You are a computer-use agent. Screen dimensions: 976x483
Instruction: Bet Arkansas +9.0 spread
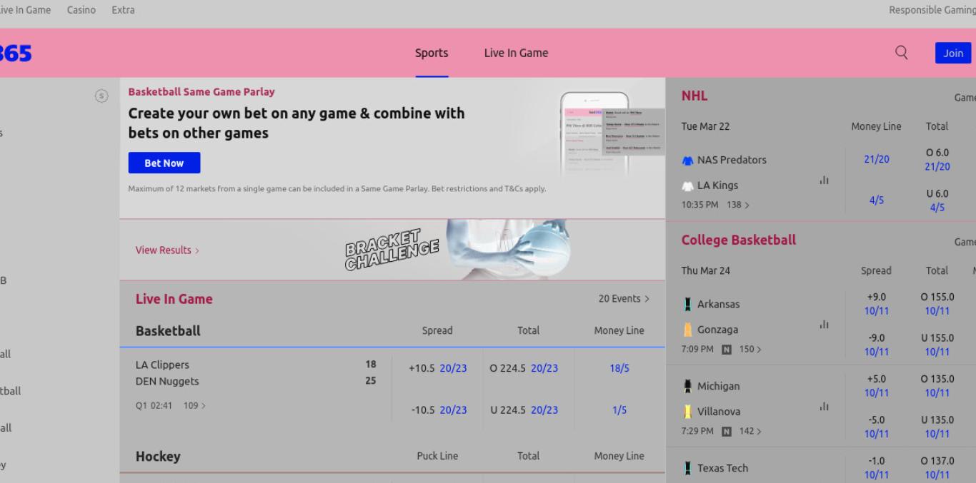876,304
